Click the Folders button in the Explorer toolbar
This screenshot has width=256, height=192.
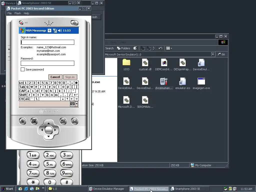pyautogui.click(x=123, y=48)
